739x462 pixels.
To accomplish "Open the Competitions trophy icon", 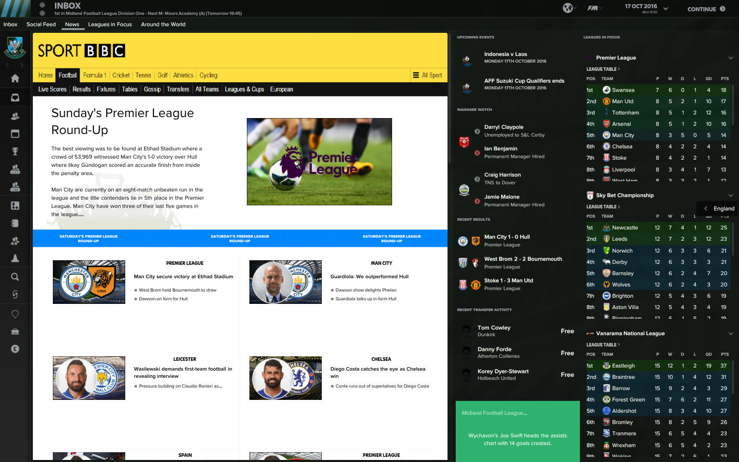I will [15, 151].
